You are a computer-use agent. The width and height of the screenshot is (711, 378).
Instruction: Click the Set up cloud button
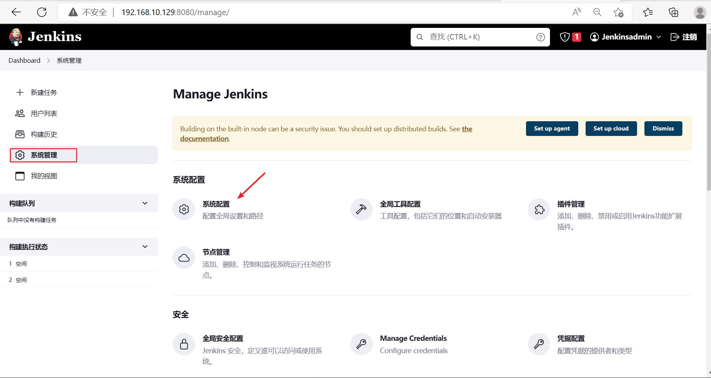pyautogui.click(x=611, y=129)
